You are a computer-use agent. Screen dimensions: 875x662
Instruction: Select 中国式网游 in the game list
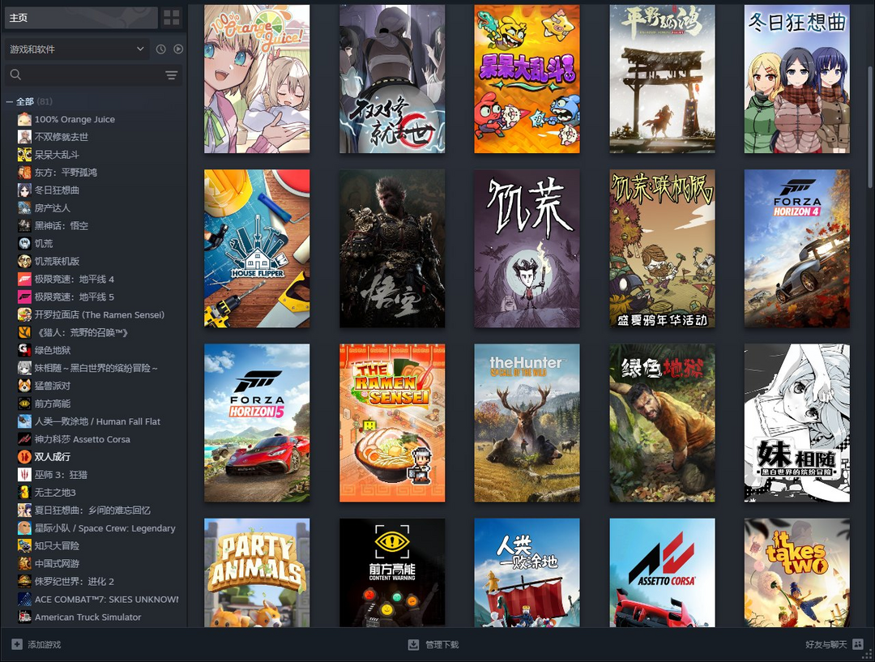(57, 564)
